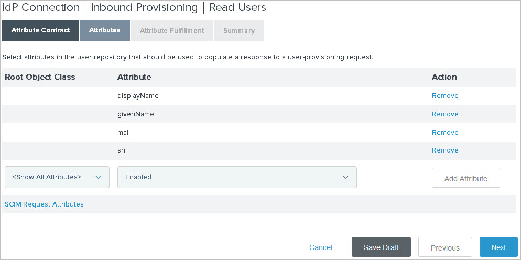521x260 pixels.
Task: Remove the givenName attribute
Action: click(x=445, y=114)
